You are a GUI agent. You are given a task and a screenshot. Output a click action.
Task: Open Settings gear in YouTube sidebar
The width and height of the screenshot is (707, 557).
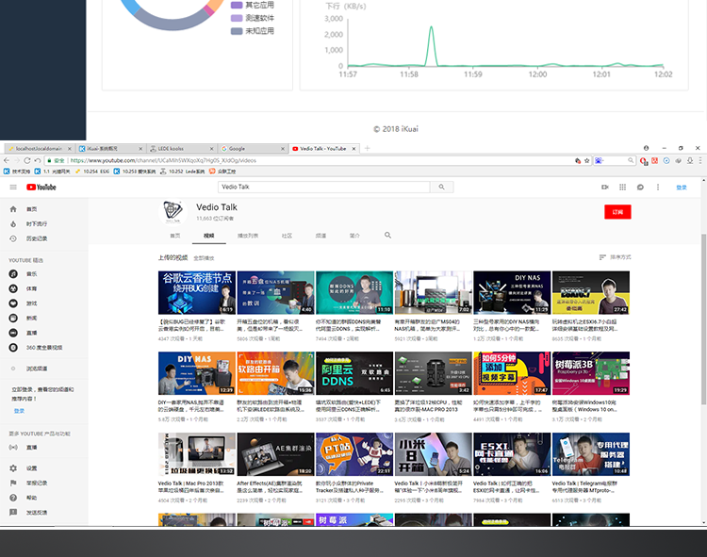click(x=13, y=468)
